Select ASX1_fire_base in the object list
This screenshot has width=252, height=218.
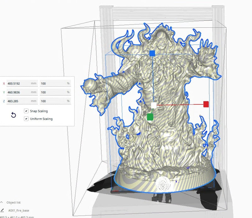pyautogui.click(x=19, y=210)
